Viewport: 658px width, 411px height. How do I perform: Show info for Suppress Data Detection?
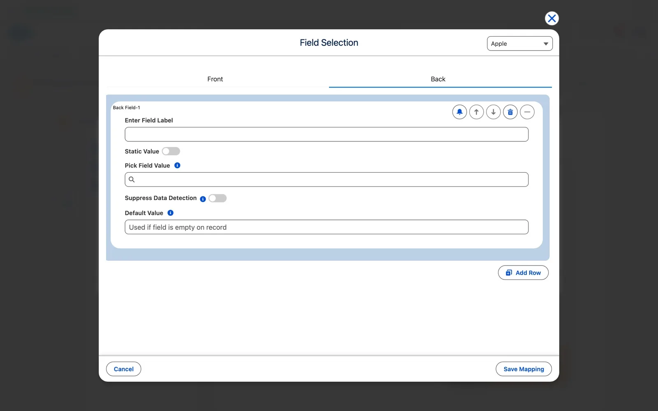coord(203,199)
